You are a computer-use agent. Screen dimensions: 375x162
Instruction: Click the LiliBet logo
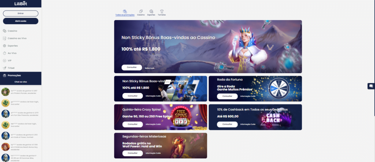[x=21, y=3]
